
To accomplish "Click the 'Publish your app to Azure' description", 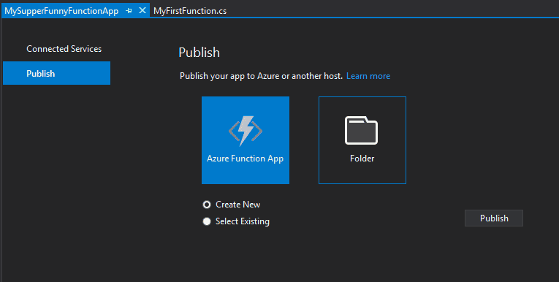I will [x=261, y=76].
